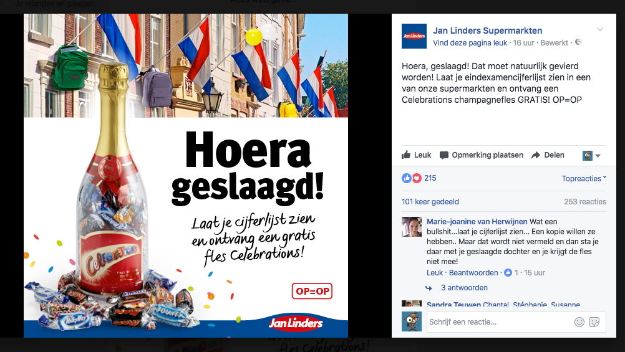This screenshot has width=625, height=352.
Task: Click the blue like reaction icon
Action: point(407,178)
